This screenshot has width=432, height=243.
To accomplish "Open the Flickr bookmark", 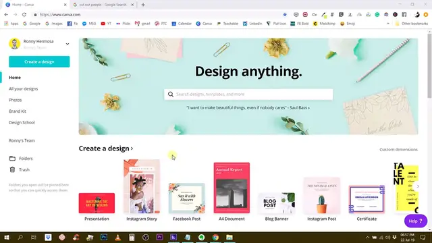I will 123,24.
